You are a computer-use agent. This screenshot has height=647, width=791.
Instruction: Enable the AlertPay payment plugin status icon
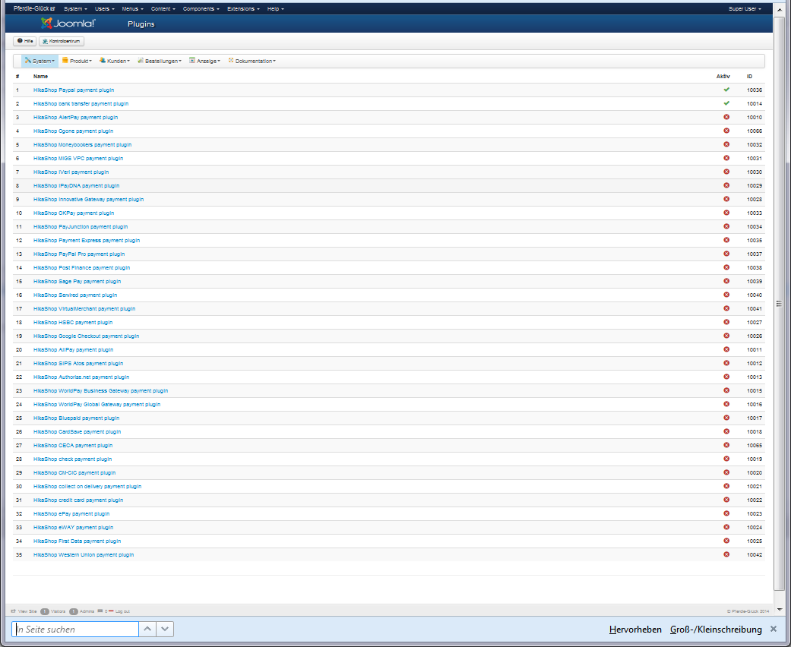coord(726,117)
